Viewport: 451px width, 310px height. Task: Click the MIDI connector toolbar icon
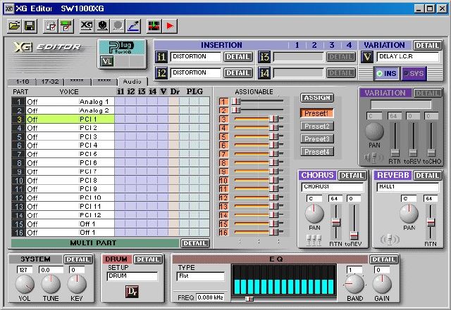coord(102,26)
